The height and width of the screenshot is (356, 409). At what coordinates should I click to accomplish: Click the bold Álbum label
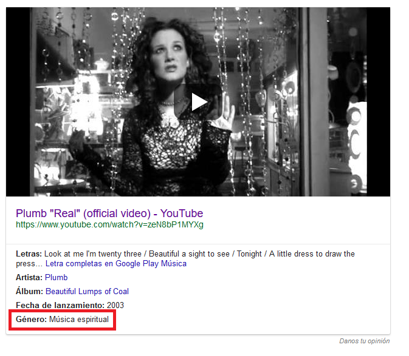(x=30, y=291)
